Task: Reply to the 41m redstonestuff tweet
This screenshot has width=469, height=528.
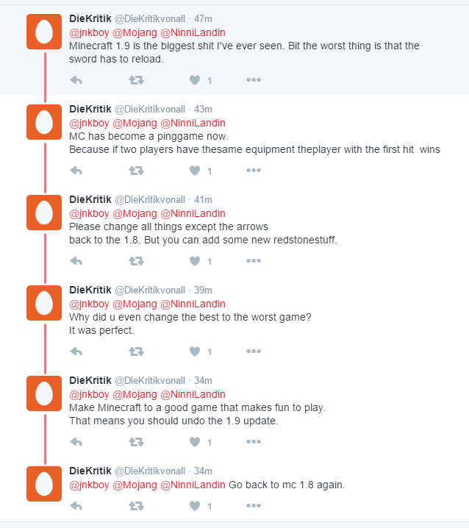Action: click(76, 261)
